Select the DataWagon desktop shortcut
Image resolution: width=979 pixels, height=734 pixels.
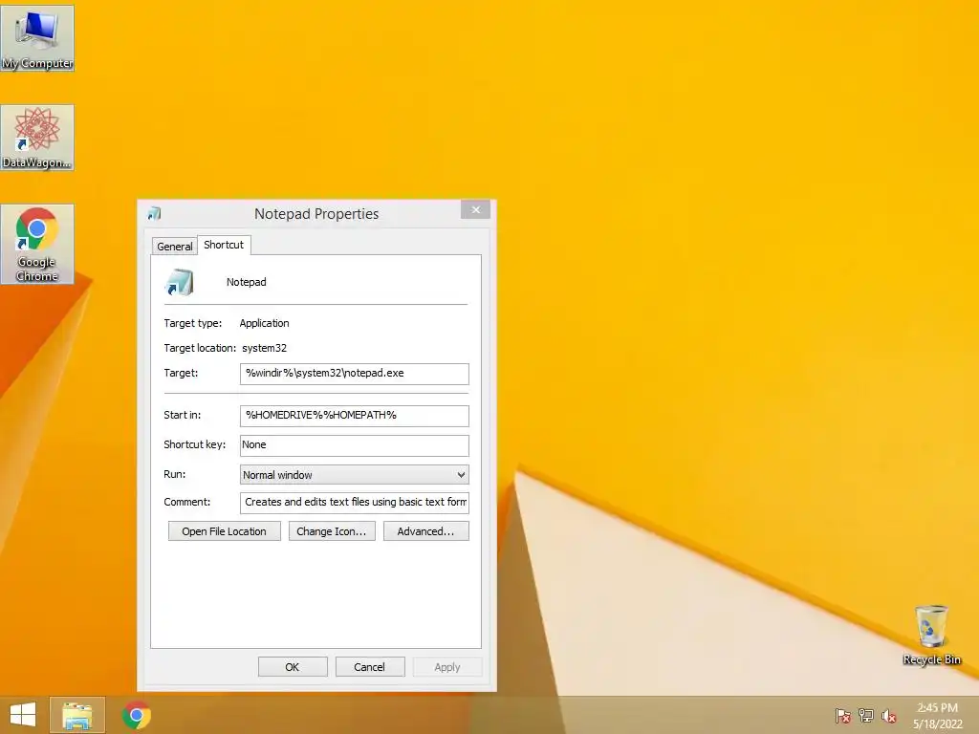point(37,138)
